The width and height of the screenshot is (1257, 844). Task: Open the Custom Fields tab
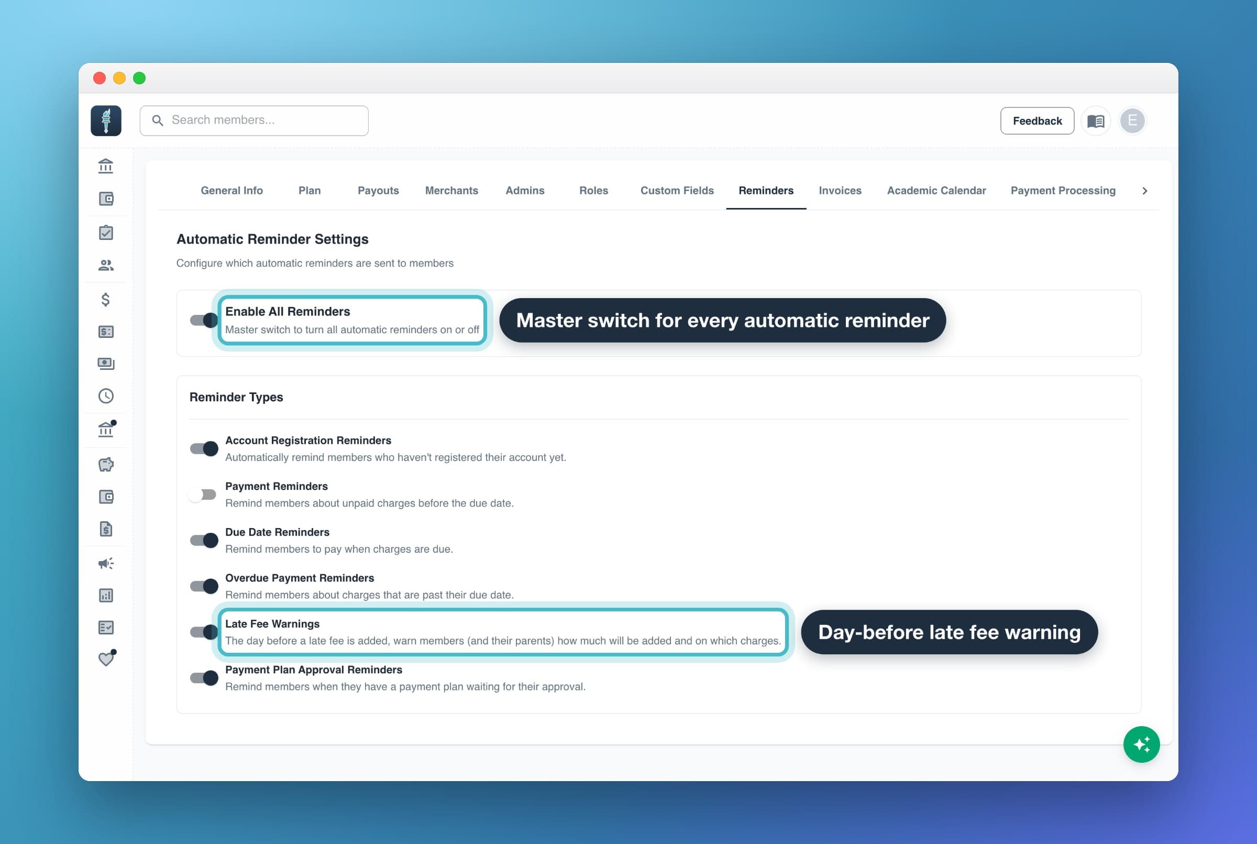coord(677,191)
